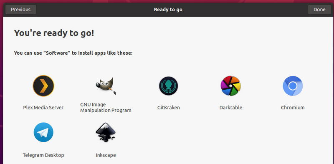This screenshot has height=164, width=334.
Task: Select the Inkscape mountain icon
Action: (x=106, y=132)
